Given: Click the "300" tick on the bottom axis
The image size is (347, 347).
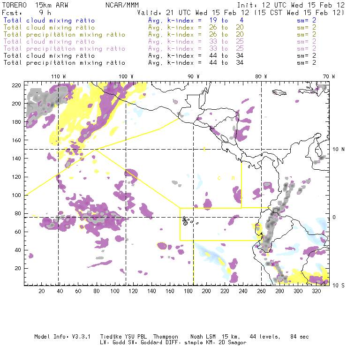Looking at the screenshot, I should click(298, 291).
